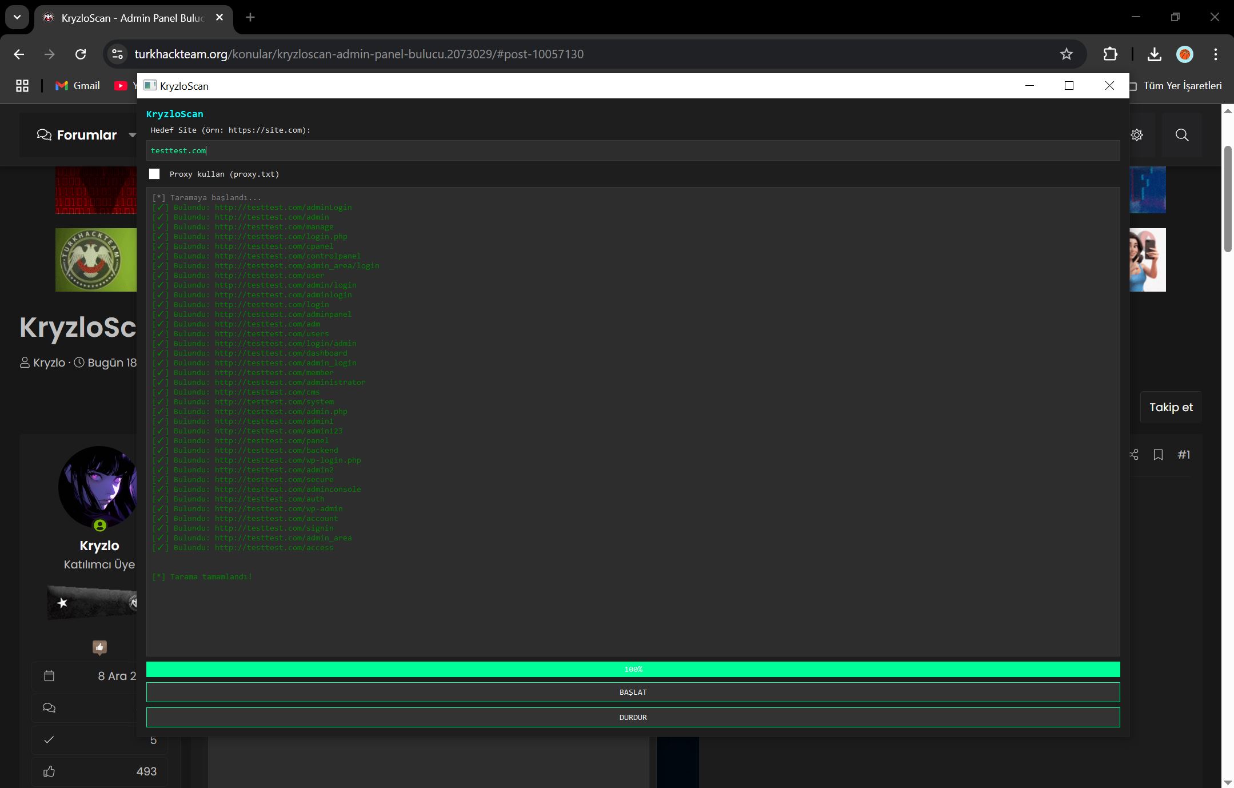Go forward in browser history
Image resolution: width=1234 pixels, height=788 pixels.
point(50,54)
